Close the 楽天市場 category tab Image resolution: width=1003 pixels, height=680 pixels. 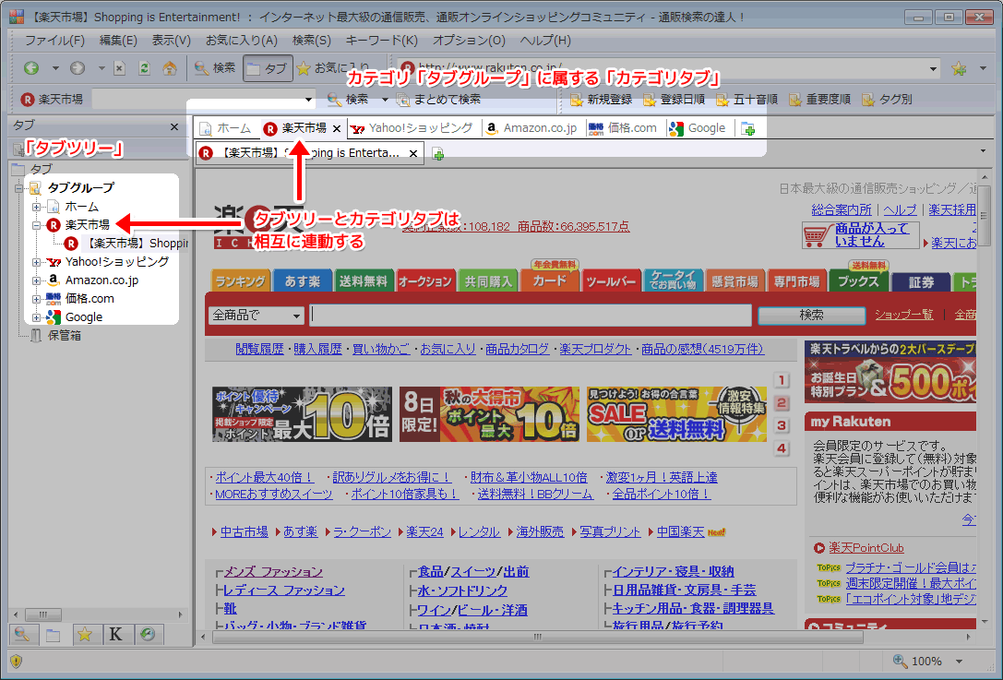(337, 128)
